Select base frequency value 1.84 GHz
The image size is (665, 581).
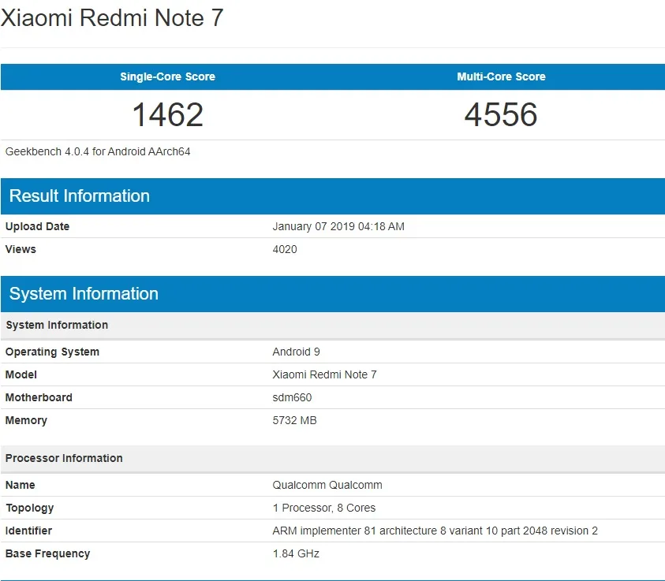[x=296, y=553]
